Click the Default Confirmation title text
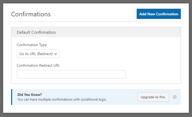The image size is (192, 117). coord(36,32)
